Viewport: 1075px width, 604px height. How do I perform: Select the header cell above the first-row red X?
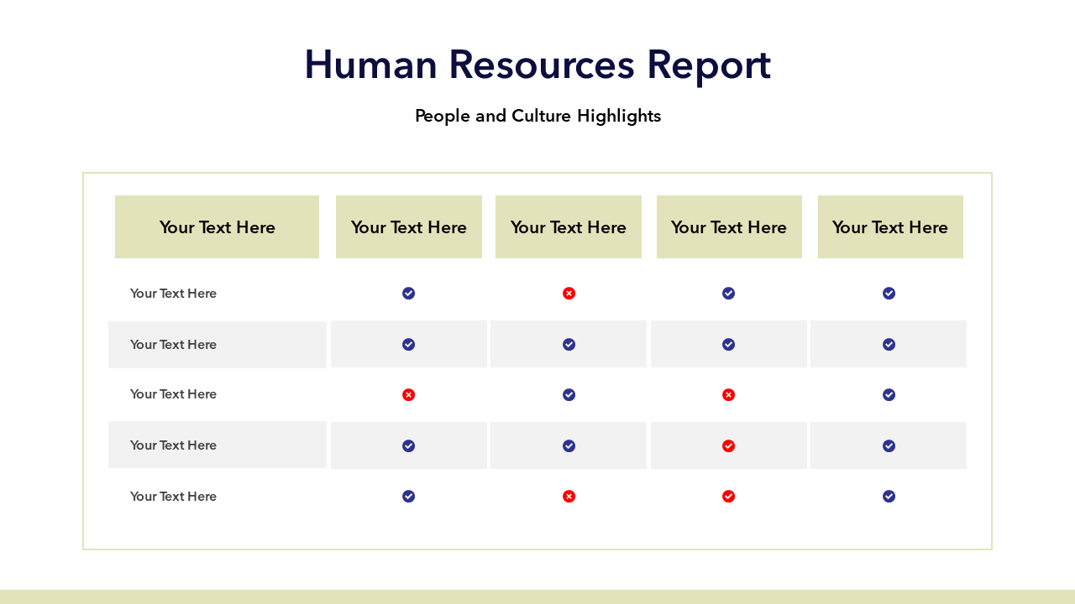click(569, 227)
